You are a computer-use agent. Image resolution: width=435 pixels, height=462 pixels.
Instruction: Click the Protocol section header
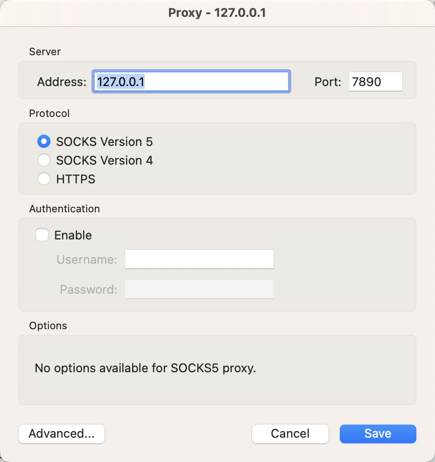[x=49, y=113]
